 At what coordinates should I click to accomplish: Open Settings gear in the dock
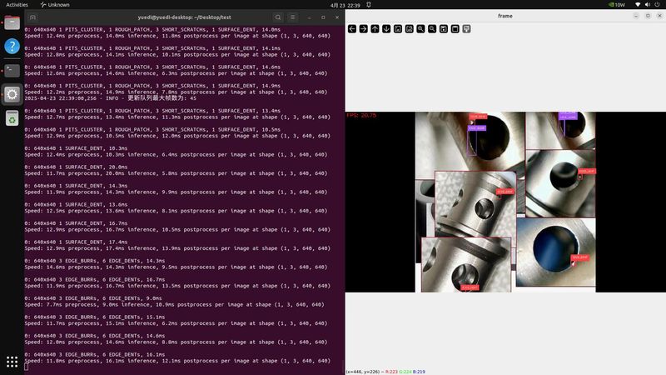click(x=12, y=94)
